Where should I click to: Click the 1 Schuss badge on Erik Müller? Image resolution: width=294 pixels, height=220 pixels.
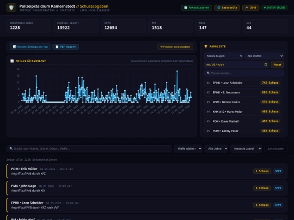click(262, 171)
